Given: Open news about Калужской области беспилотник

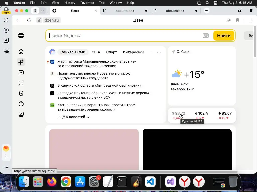Looking at the screenshot, I should [99, 85].
